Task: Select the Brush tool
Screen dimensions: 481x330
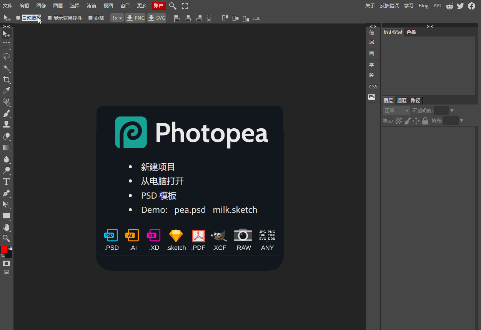Action: (7, 114)
